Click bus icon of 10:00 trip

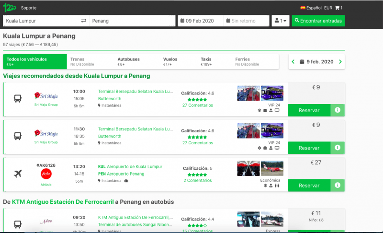pos(18,99)
